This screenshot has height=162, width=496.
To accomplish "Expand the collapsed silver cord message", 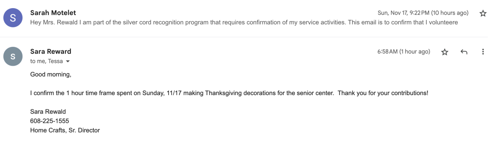I will click(244, 22).
